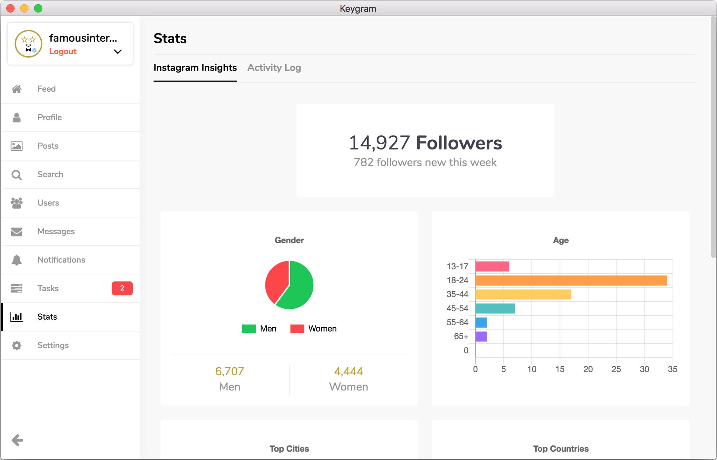Click the pink 13-17 age bar
The width and height of the screenshot is (717, 460).
(x=492, y=266)
